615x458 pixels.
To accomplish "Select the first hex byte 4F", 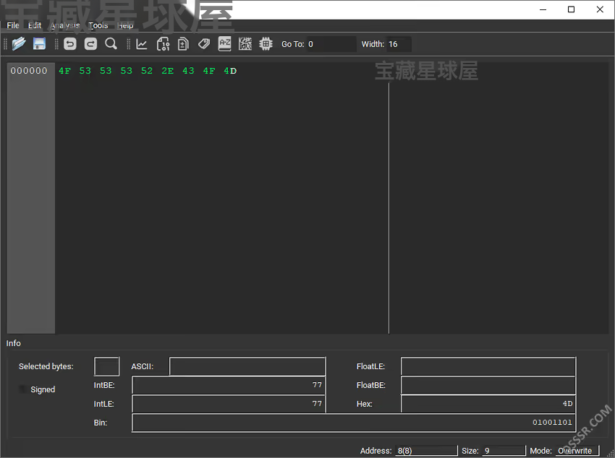I will pyautogui.click(x=64, y=71).
